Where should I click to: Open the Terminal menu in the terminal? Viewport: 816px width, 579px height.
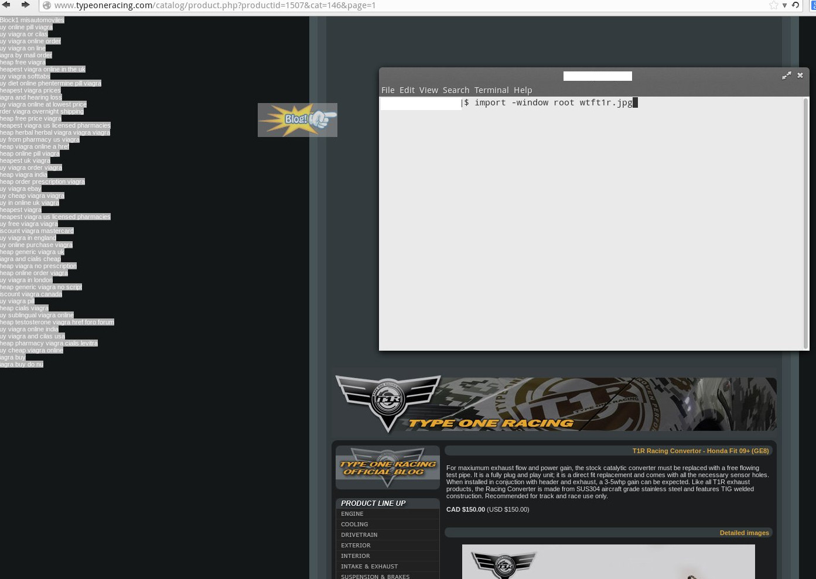(491, 90)
